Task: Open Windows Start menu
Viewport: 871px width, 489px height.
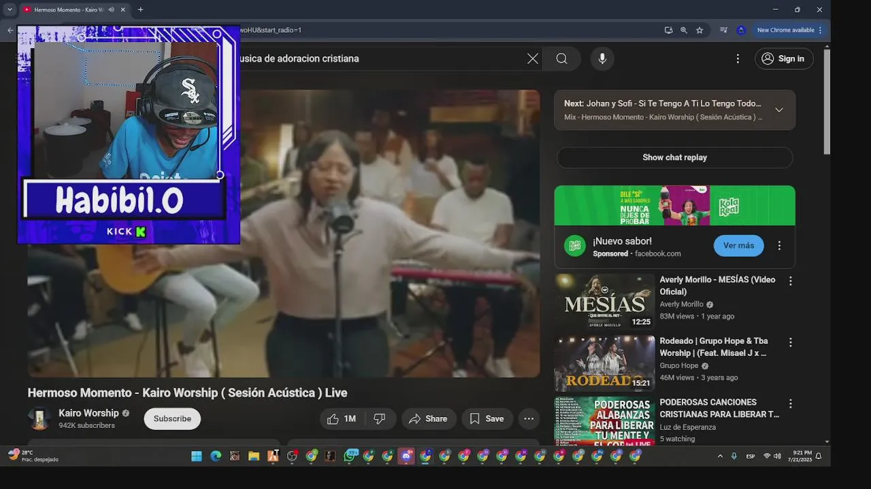Action: click(197, 456)
